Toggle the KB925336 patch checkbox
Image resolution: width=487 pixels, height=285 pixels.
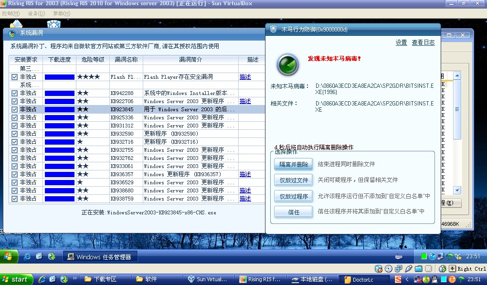(14, 117)
